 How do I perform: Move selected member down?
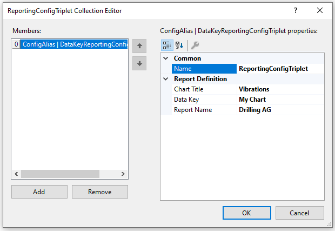[x=139, y=63]
